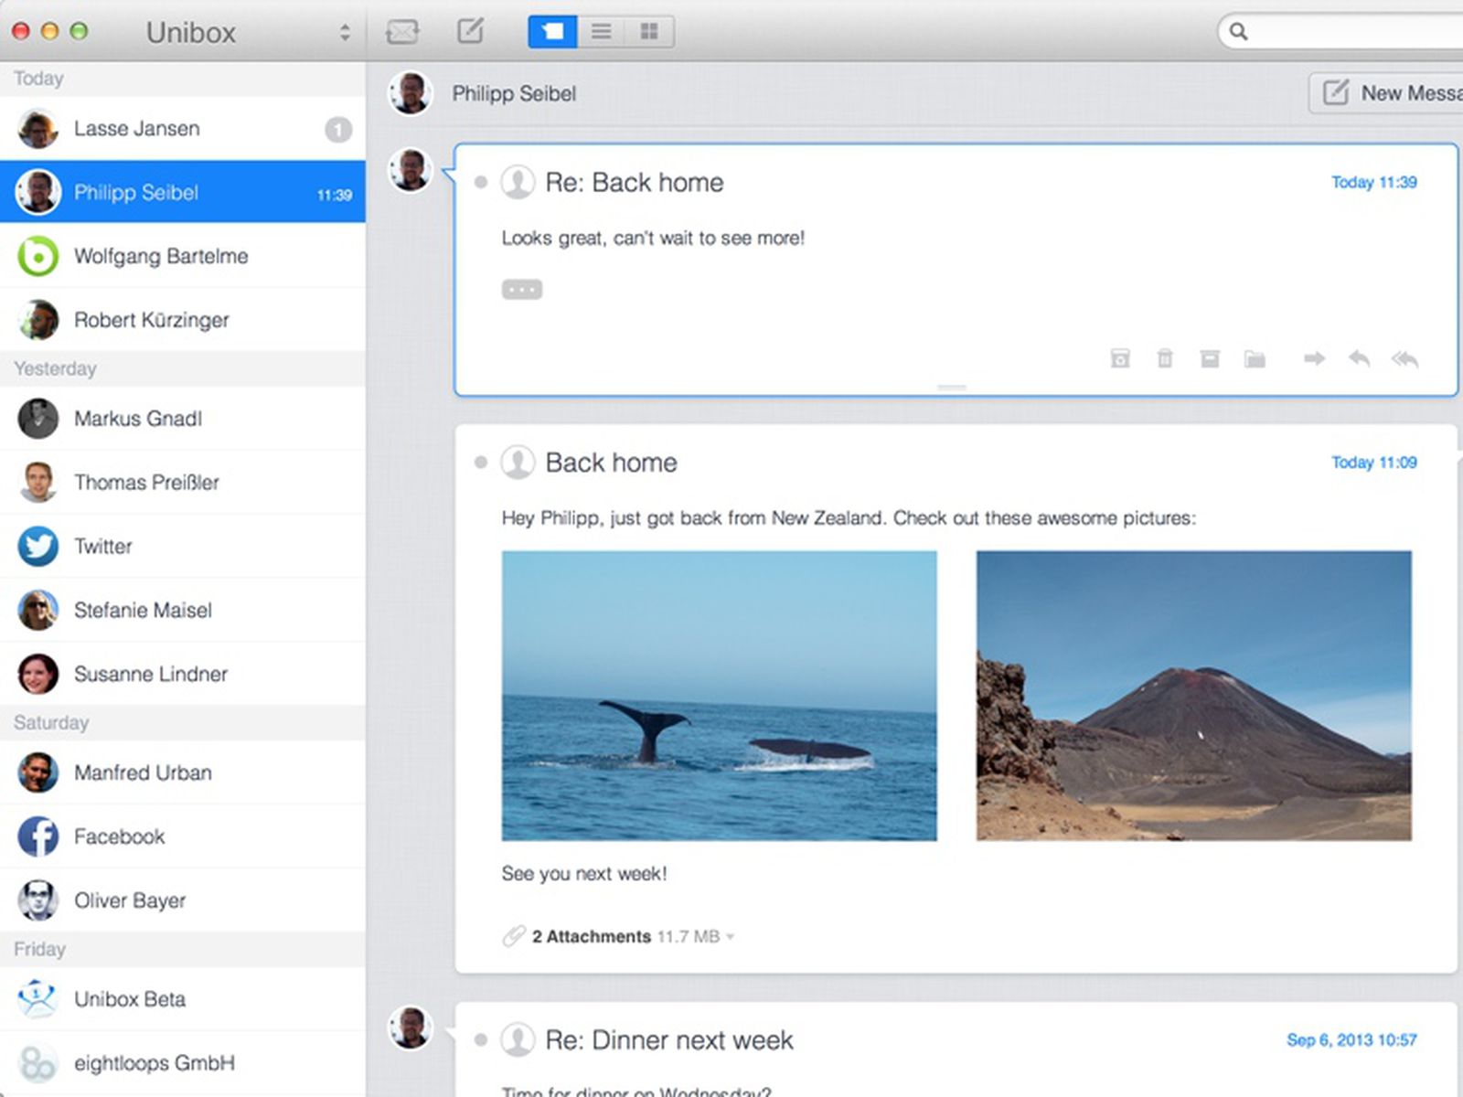Open the Twitter contact in the sidebar
Screen dimensions: 1463x1097
coord(183,547)
